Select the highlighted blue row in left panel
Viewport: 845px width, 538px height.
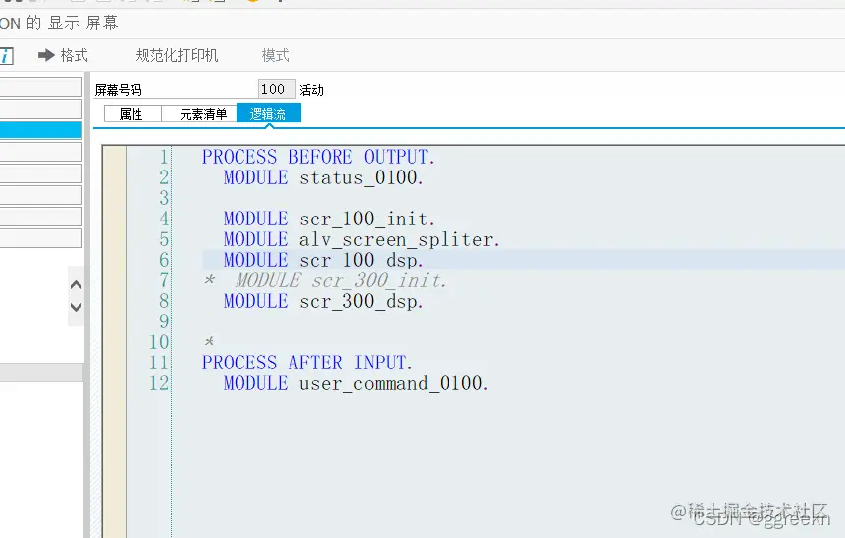pyautogui.click(x=41, y=130)
